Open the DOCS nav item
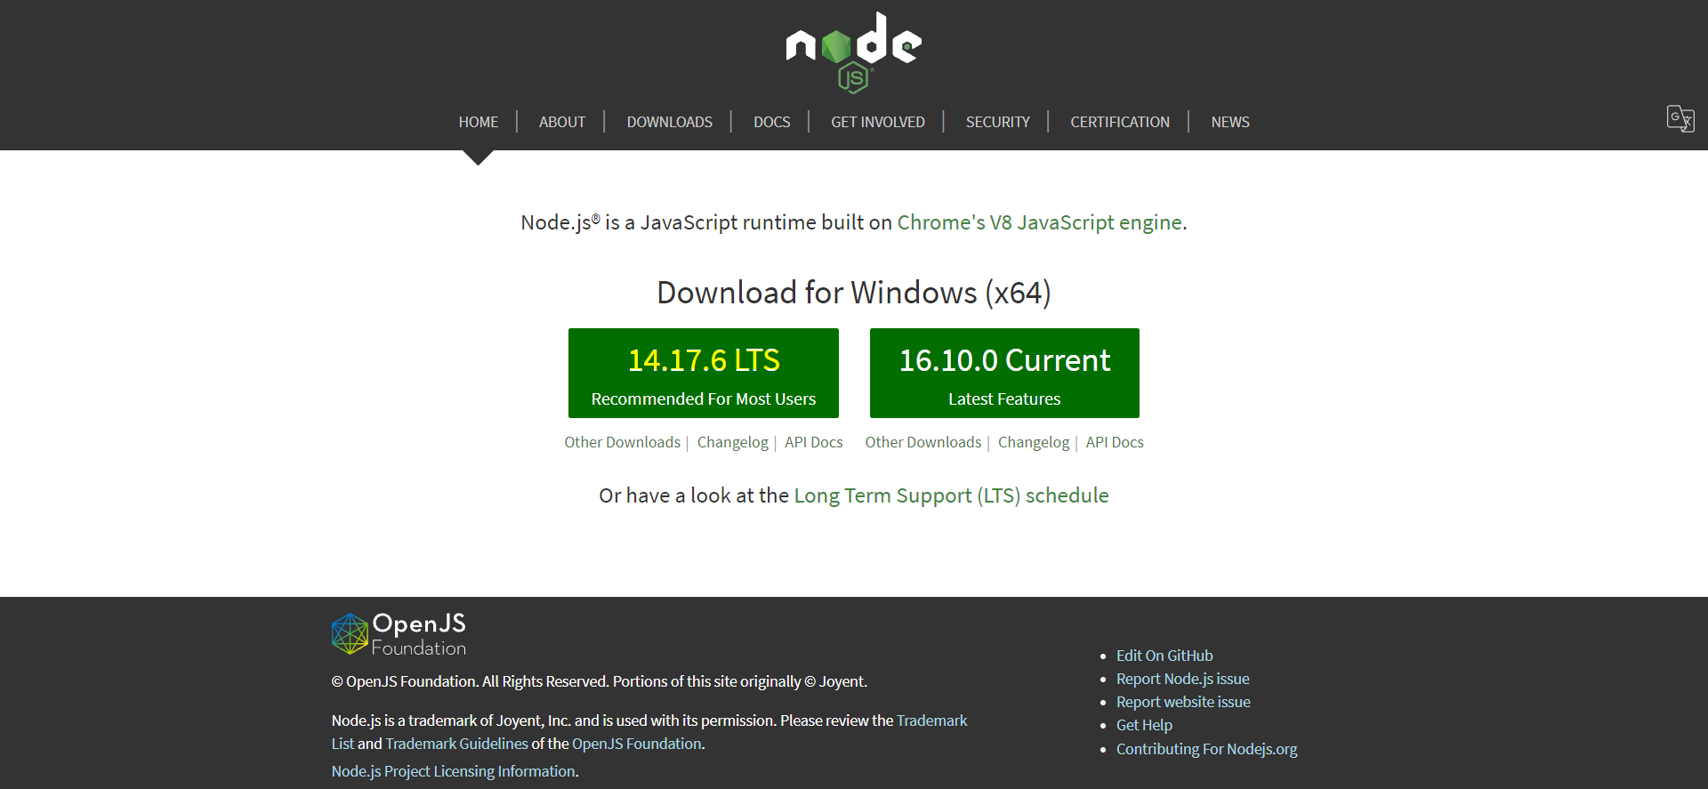1708x789 pixels. point(772,122)
